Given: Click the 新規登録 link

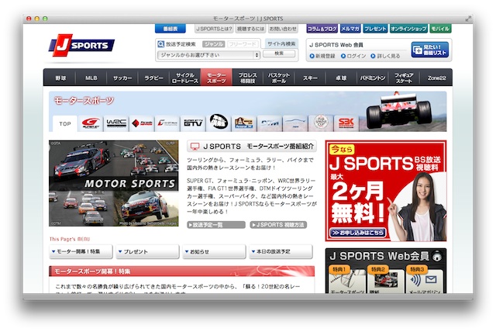Looking at the screenshot, I should coord(322,56).
